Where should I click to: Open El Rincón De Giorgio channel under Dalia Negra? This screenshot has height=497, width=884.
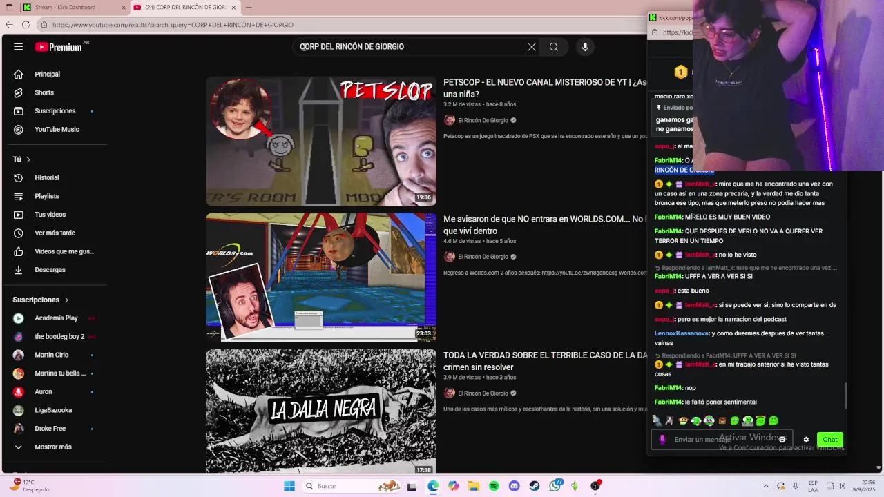(483, 393)
